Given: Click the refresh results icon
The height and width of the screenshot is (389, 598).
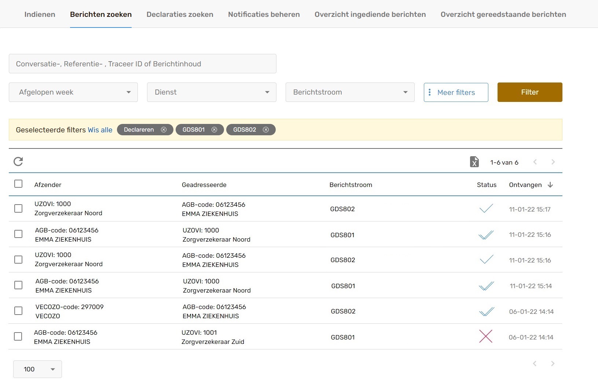Looking at the screenshot, I should click(18, 161).
